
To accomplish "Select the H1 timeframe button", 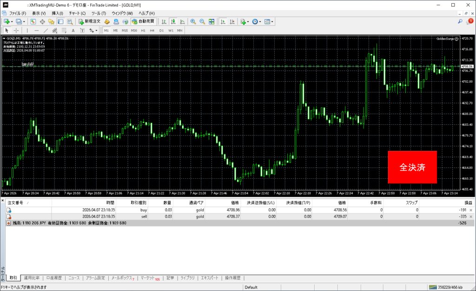I will (143, 30).
